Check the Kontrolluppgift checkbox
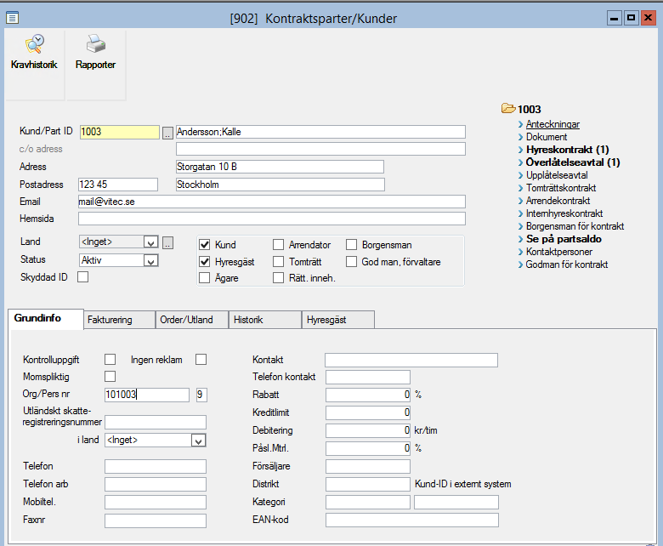The image size is (663, 546). (110, 360)
